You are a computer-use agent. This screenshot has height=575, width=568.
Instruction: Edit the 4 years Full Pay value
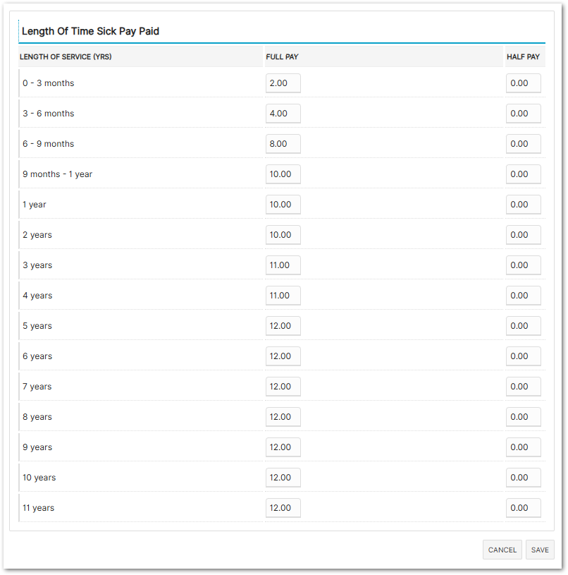(283, 296)
